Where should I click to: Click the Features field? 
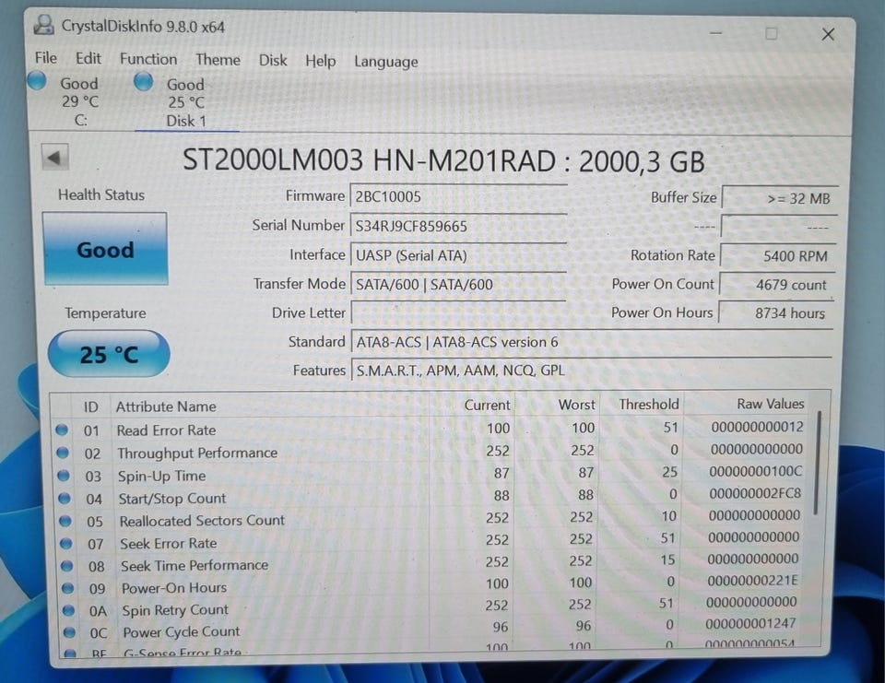592,371
